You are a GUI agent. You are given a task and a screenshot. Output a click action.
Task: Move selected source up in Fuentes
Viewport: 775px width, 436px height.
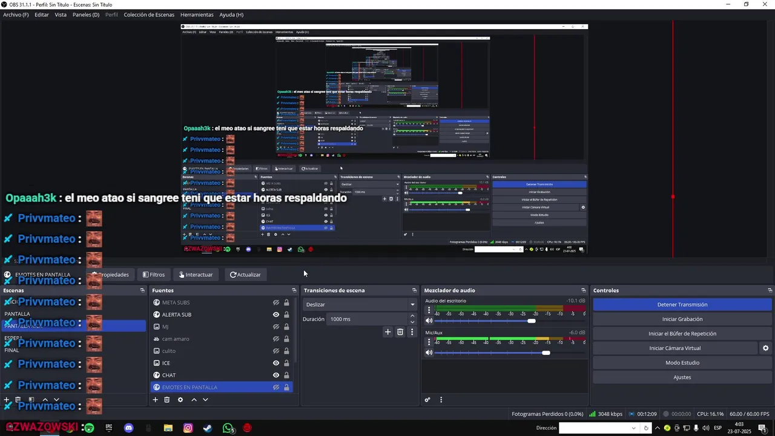[194, 400]
